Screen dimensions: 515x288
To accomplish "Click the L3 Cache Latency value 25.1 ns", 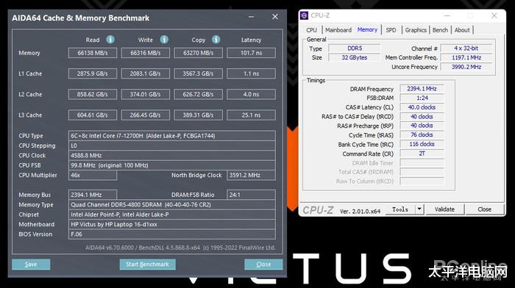I will 252,115.
